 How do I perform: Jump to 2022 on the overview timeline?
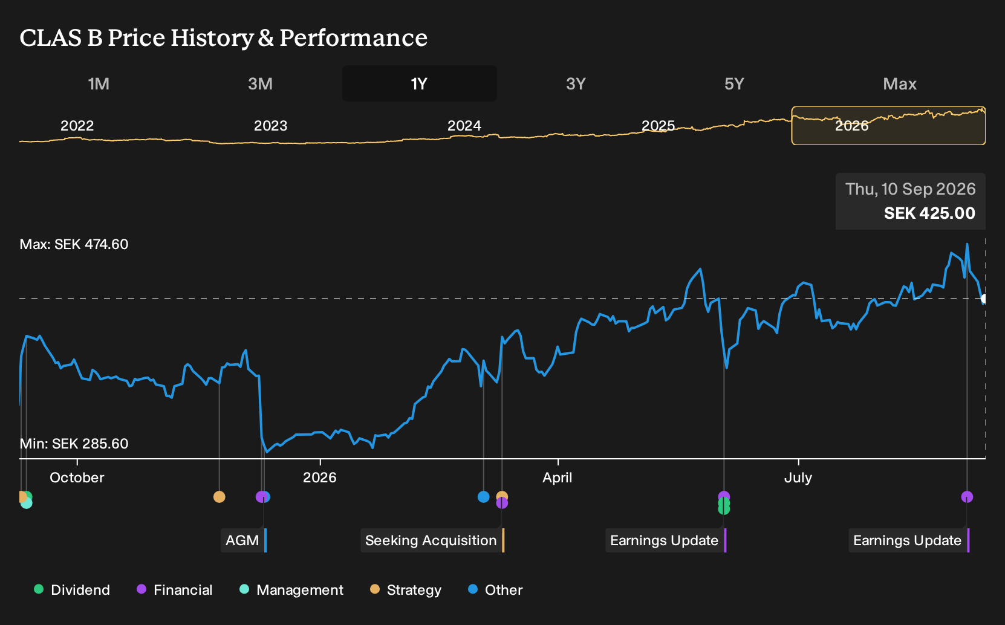pyautogui.click(x=77, y=126)
